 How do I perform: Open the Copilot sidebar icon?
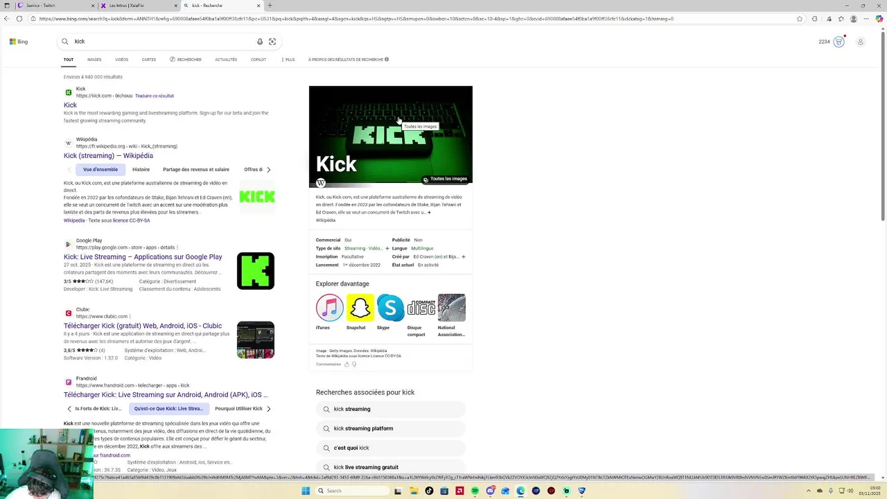[879, 19]
